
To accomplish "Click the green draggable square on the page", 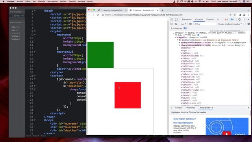I will (100, 55).
